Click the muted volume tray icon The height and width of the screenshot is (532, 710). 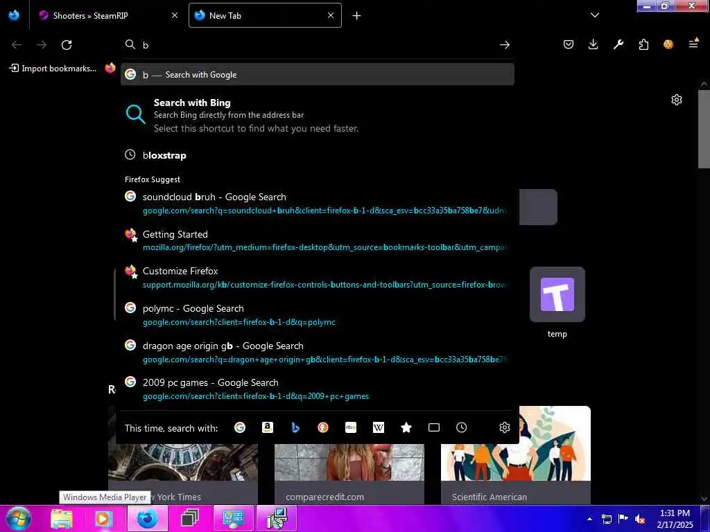tap(640, 519)
